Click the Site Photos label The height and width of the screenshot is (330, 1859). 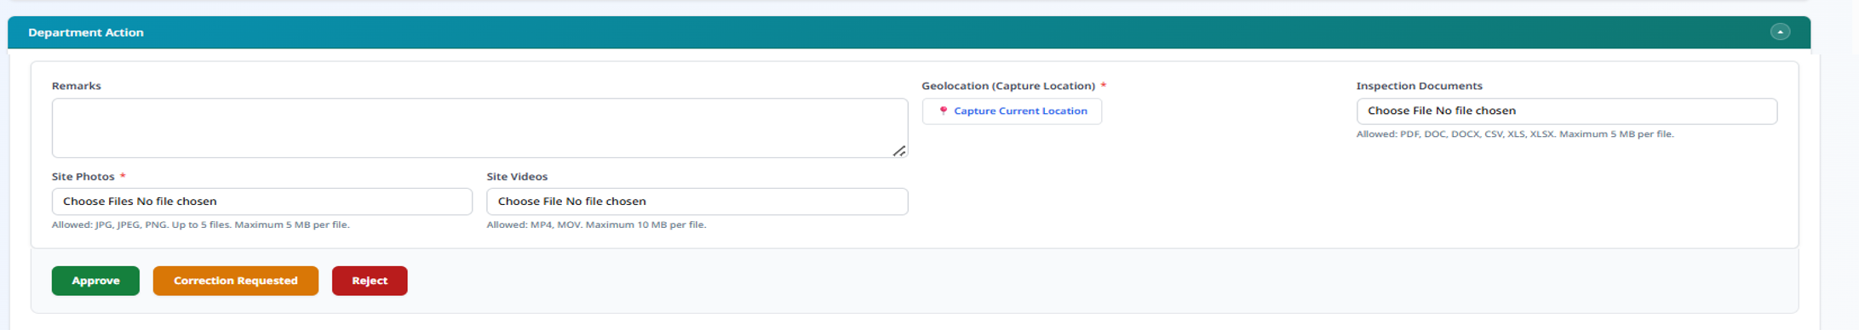[x=83, y=177]
